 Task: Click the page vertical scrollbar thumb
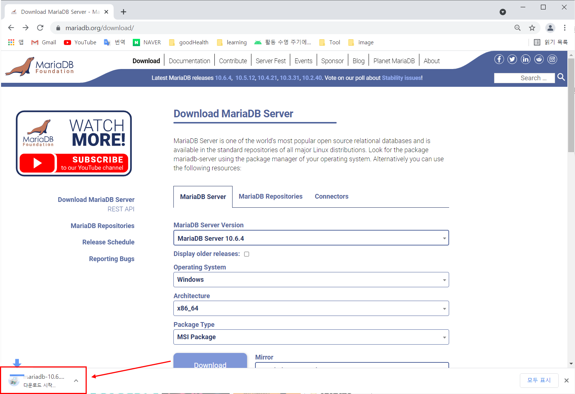click(x=571, y=105)
